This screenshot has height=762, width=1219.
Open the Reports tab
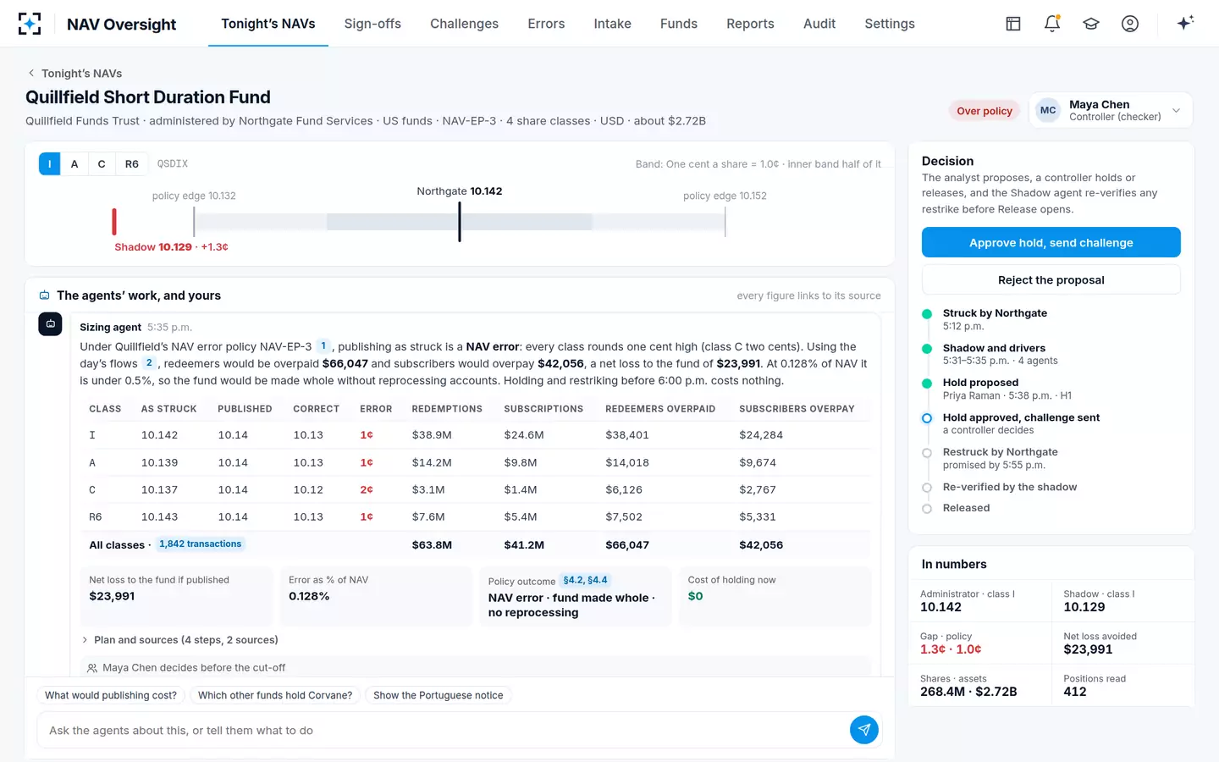click(x=750, y=24)
